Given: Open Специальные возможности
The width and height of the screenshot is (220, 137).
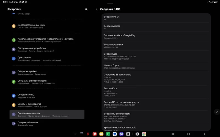Looking at the screenshot, I should pos(47,82).
